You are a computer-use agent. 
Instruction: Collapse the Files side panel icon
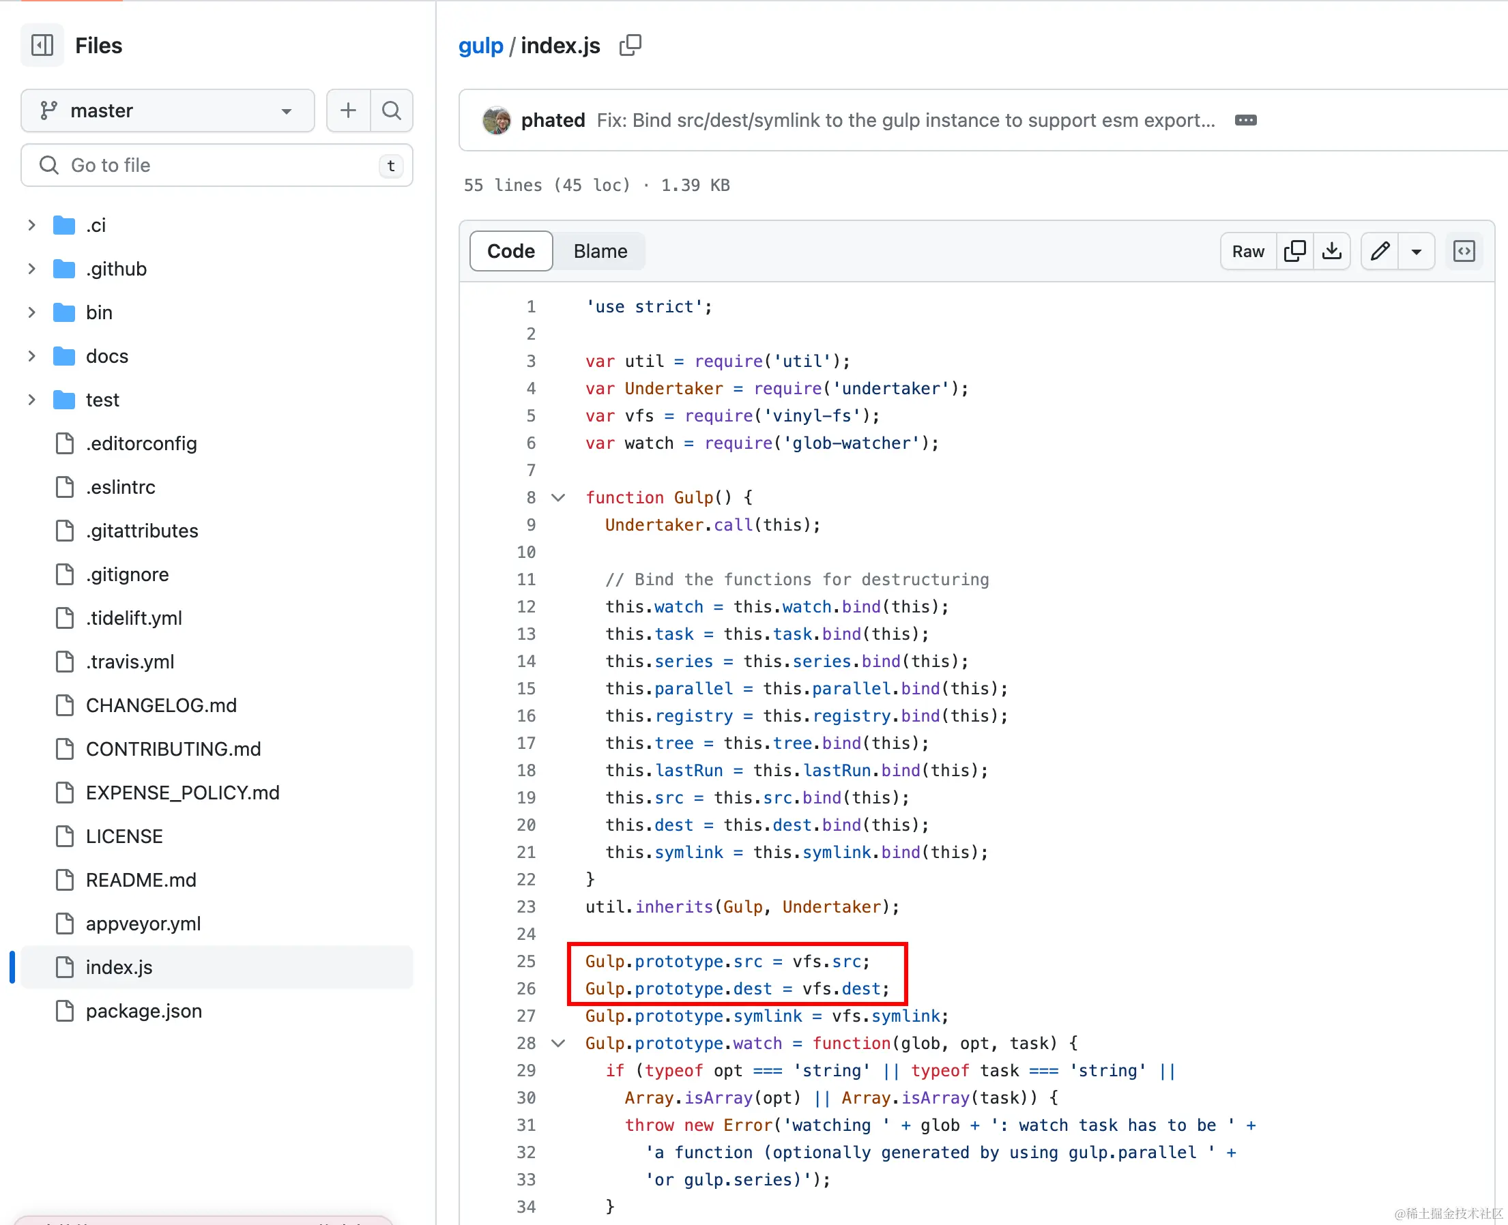[x=42, y=45]
